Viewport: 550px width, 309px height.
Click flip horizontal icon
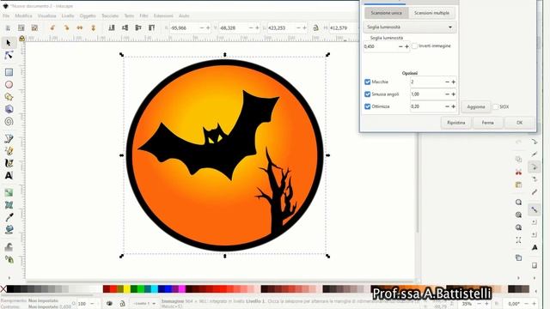pyautogui.click(x=80, y=27)
